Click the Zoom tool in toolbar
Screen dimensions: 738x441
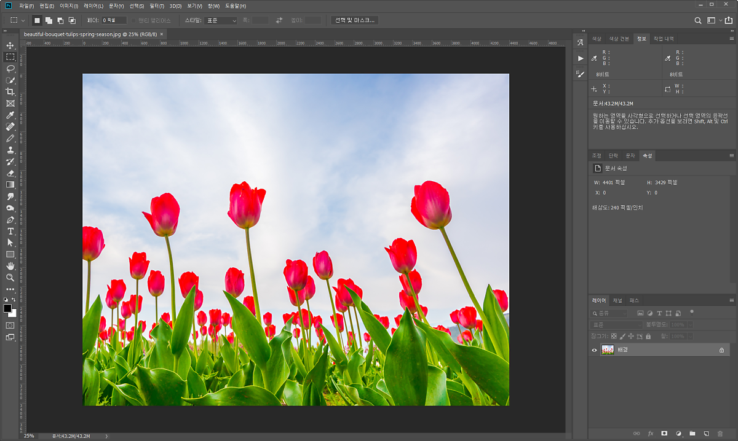(10, 278)
